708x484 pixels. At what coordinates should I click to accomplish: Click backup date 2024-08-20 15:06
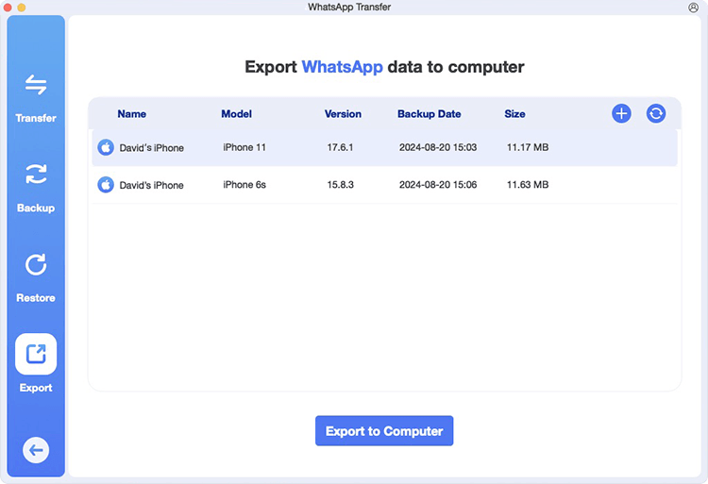[x=438, y=185]
